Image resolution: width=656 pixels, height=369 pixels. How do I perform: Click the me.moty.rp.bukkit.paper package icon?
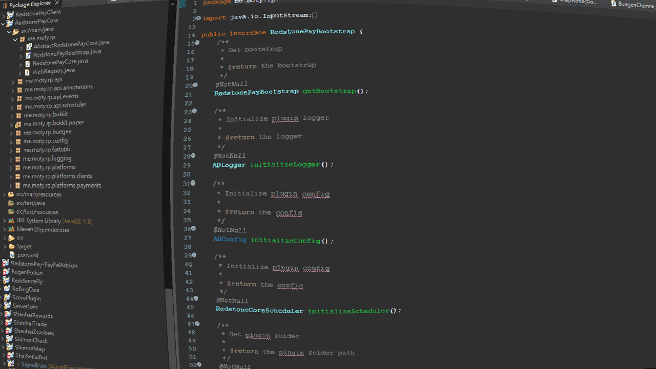[x=18, y=124]
